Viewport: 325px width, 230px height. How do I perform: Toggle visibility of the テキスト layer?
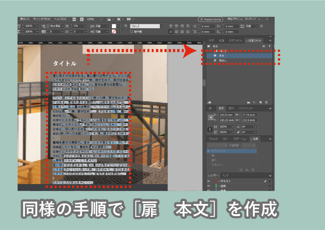coord(208,181)
